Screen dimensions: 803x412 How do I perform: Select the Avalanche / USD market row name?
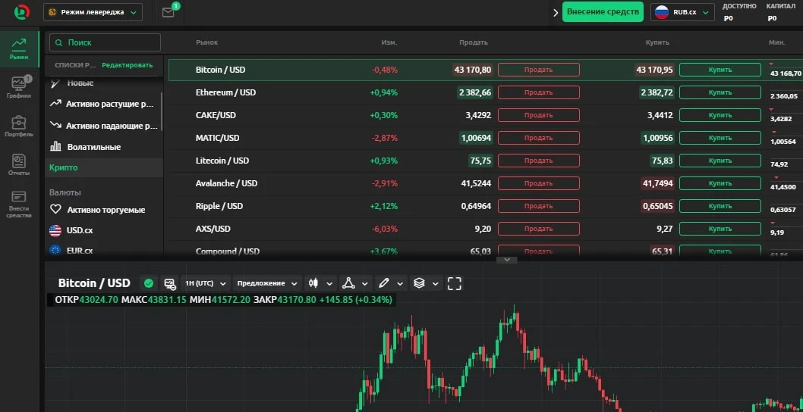(x=226, y=183)
